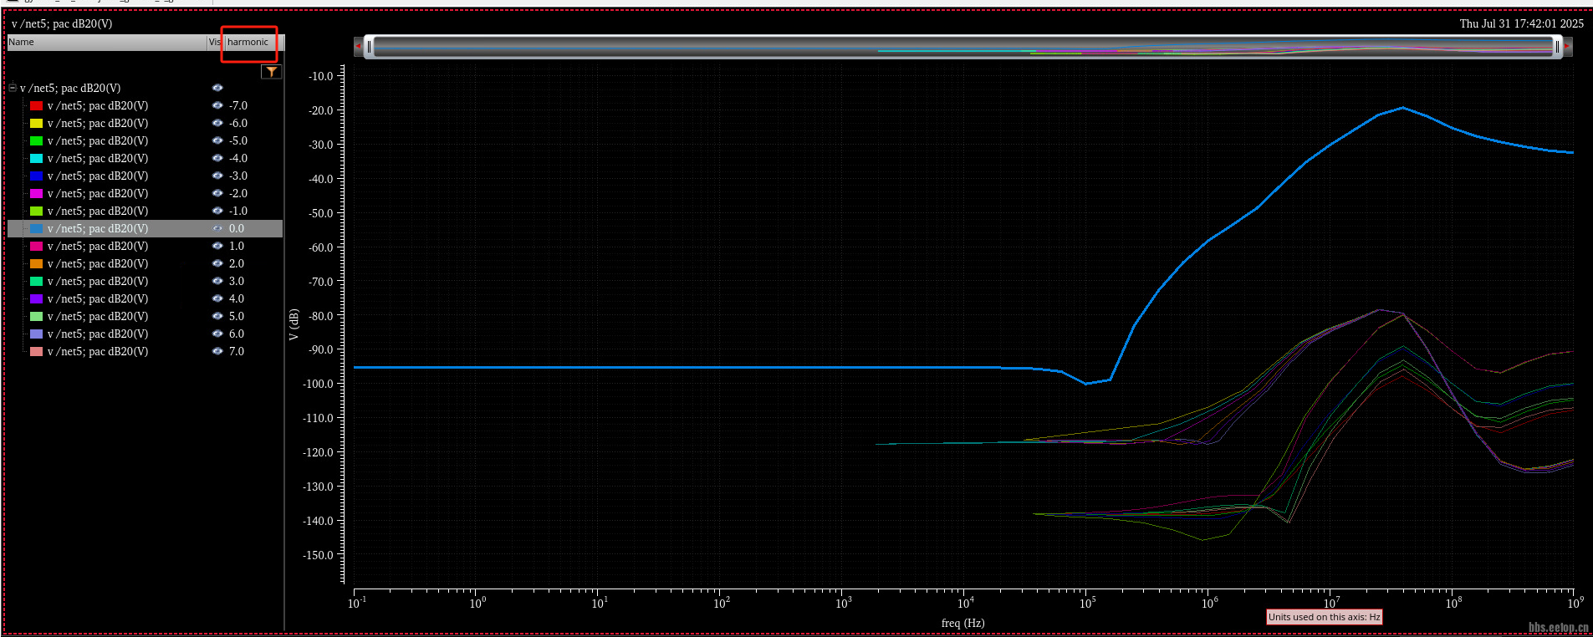The image size is (1593, 637).
Task: Click the blue swatch of harmonic 0.0
Action: [36, 228]
